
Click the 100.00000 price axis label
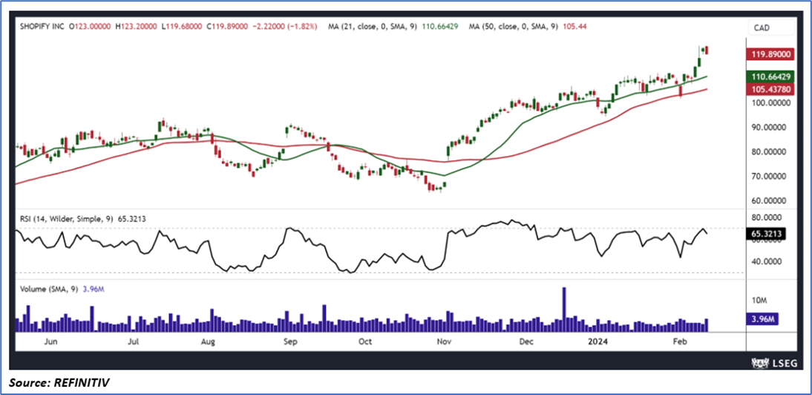[770, 103]
